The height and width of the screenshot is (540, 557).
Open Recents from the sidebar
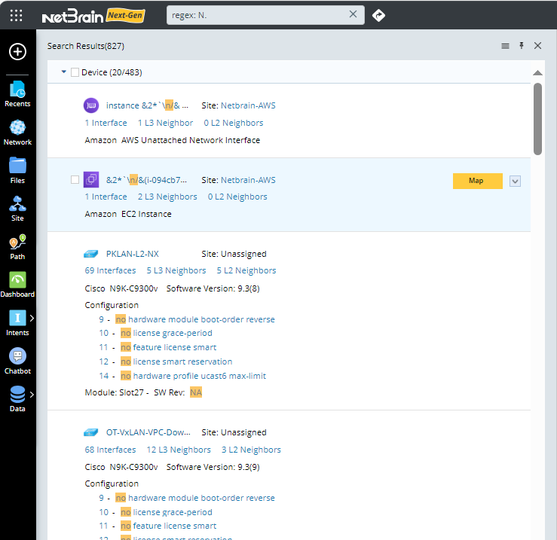click(x=17, y=94)
